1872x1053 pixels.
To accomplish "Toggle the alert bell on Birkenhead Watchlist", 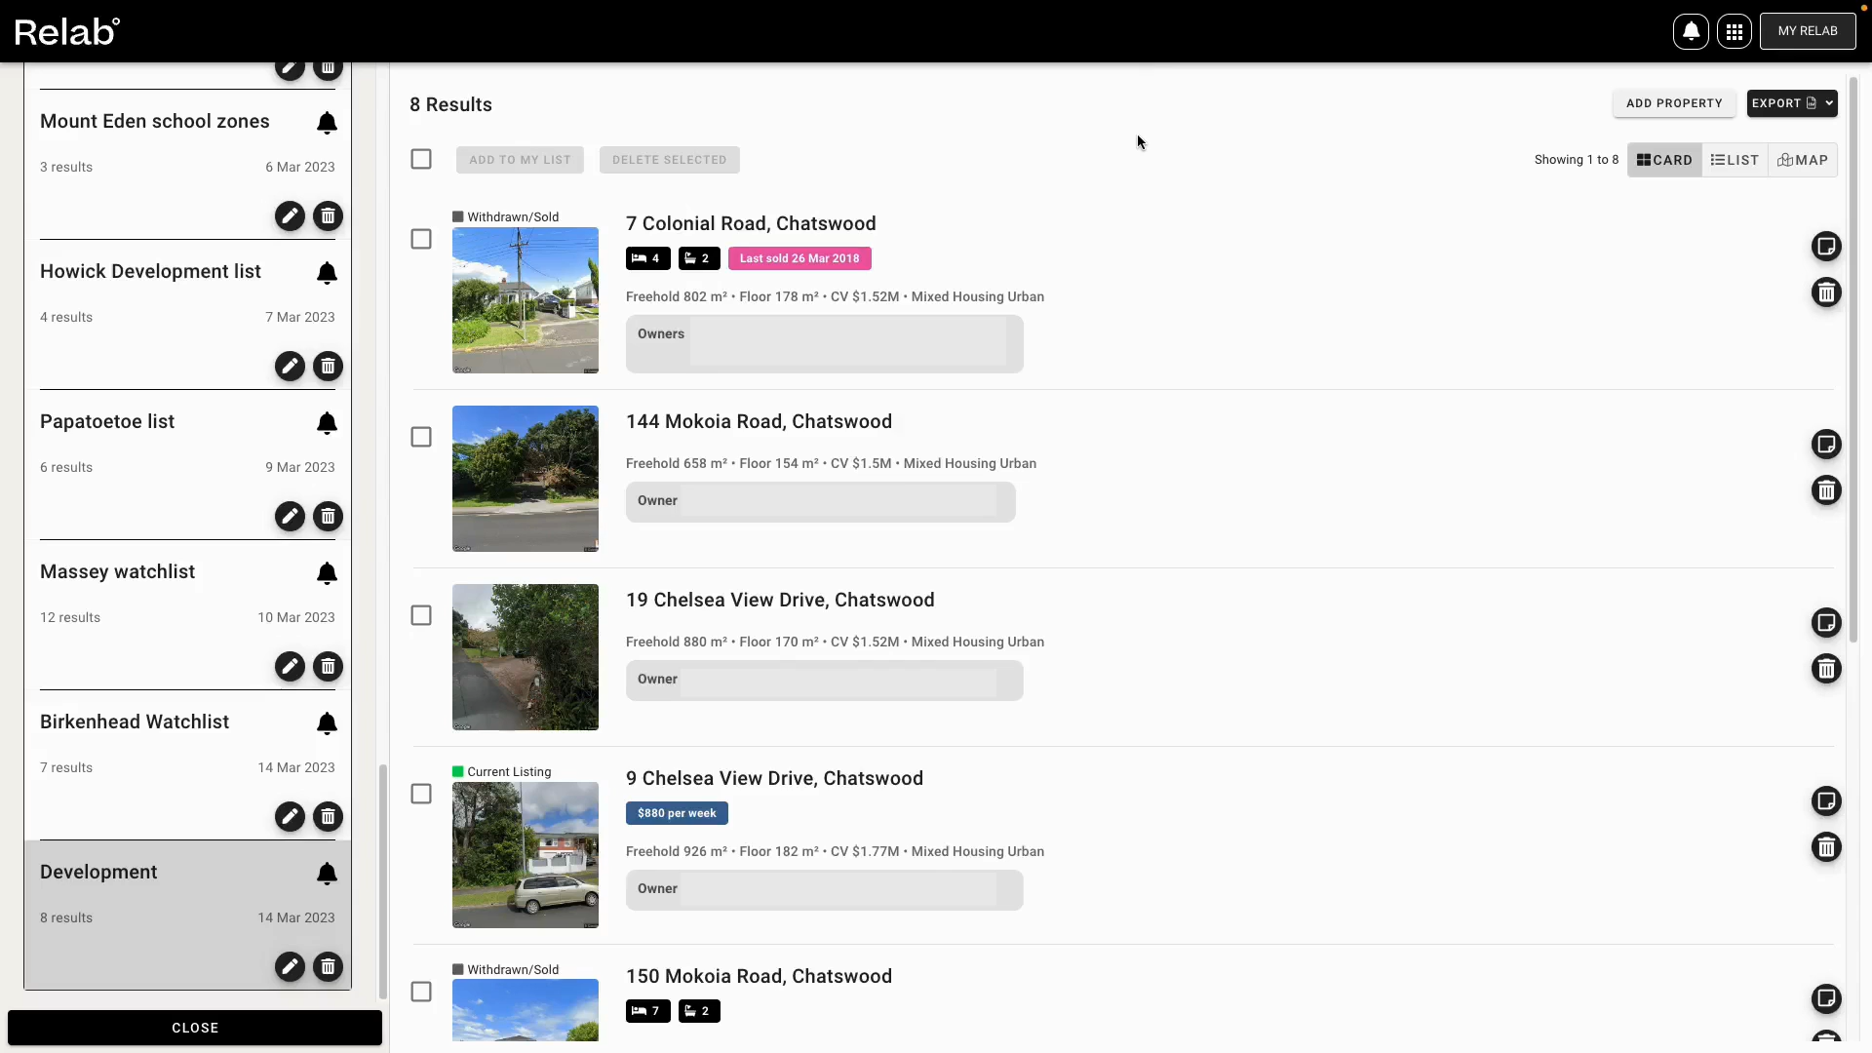I will pyautogui.click(x=327, y=723).
